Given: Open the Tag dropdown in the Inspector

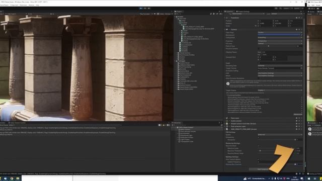Looking at the screenshot, I should (248, 14).
